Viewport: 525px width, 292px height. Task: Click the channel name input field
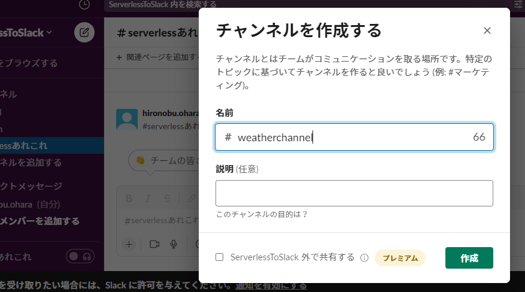coord(354,137)
